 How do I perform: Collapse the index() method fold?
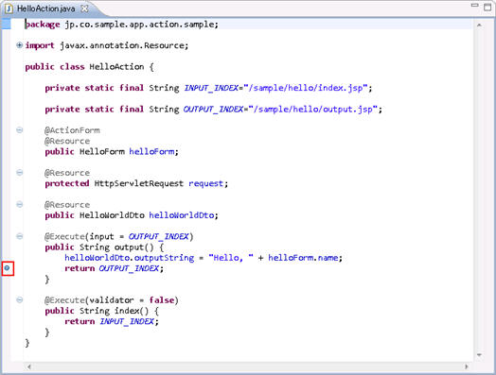point(19,299)
